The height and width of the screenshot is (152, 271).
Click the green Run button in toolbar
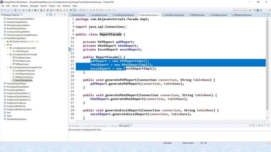[x=29, y=10]
